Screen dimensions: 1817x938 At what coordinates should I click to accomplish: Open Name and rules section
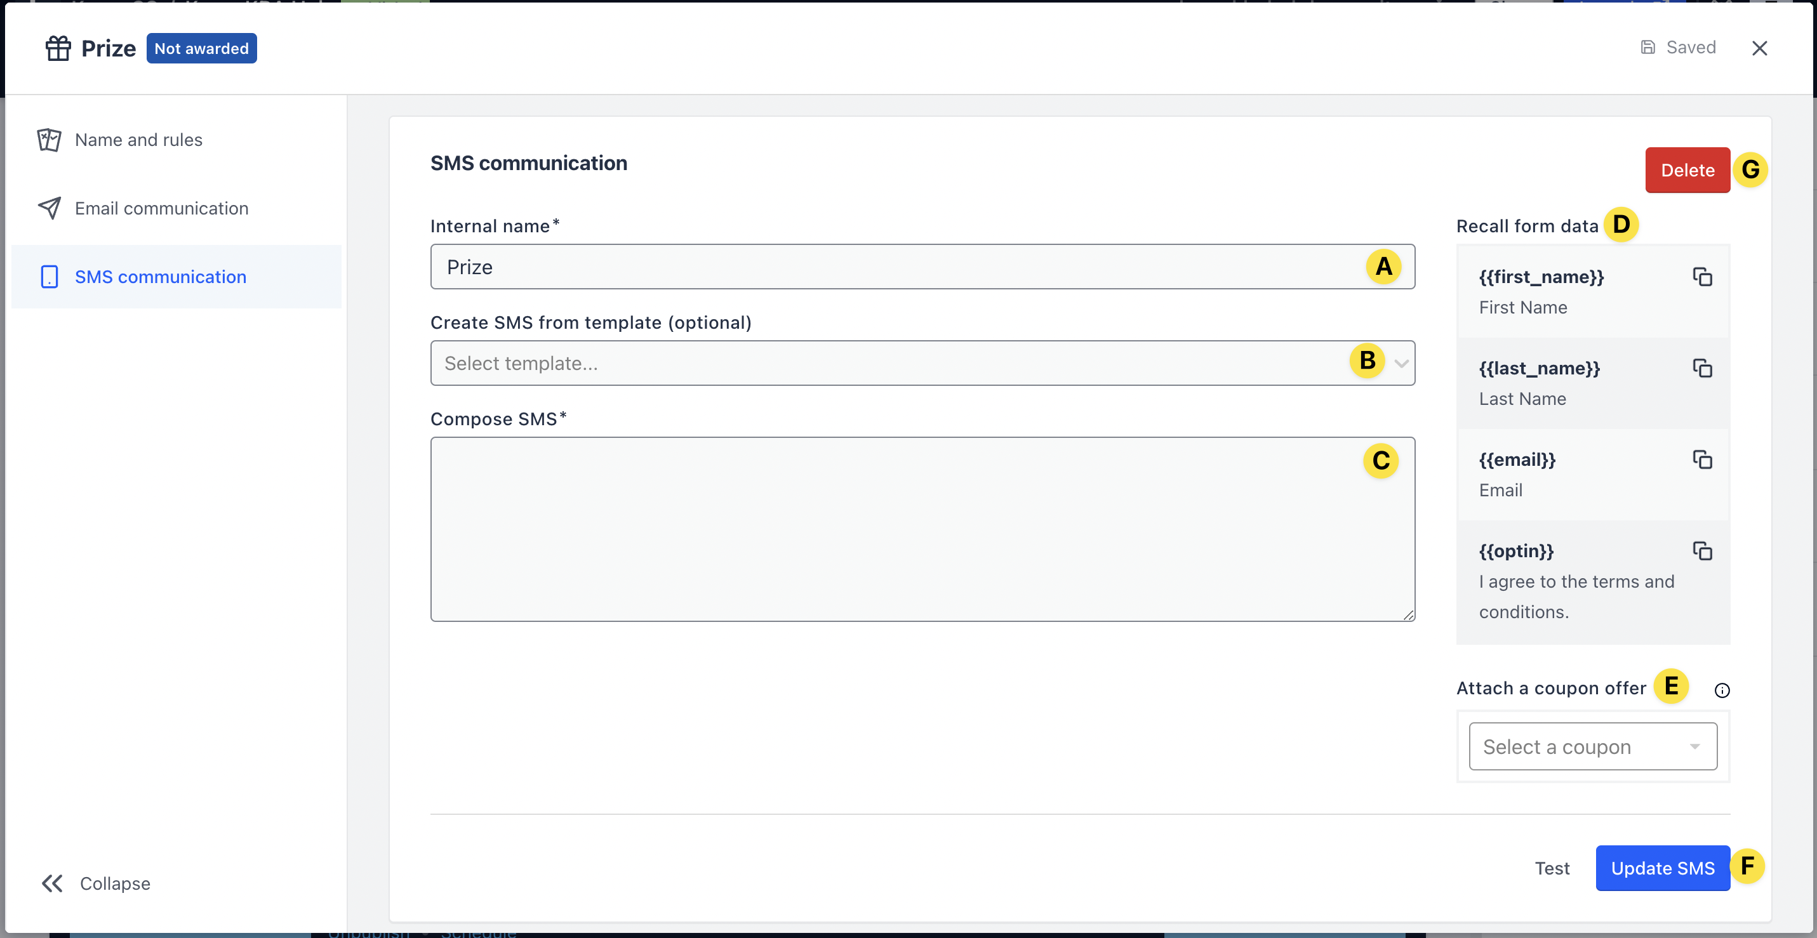pyautogui.click(x=176, y=140)
